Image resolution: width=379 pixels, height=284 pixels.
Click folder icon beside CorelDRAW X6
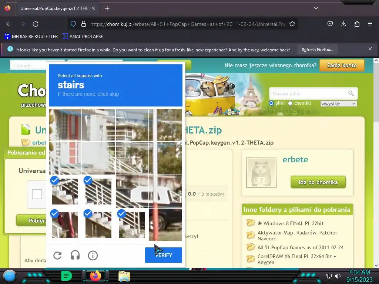point(251,258)
